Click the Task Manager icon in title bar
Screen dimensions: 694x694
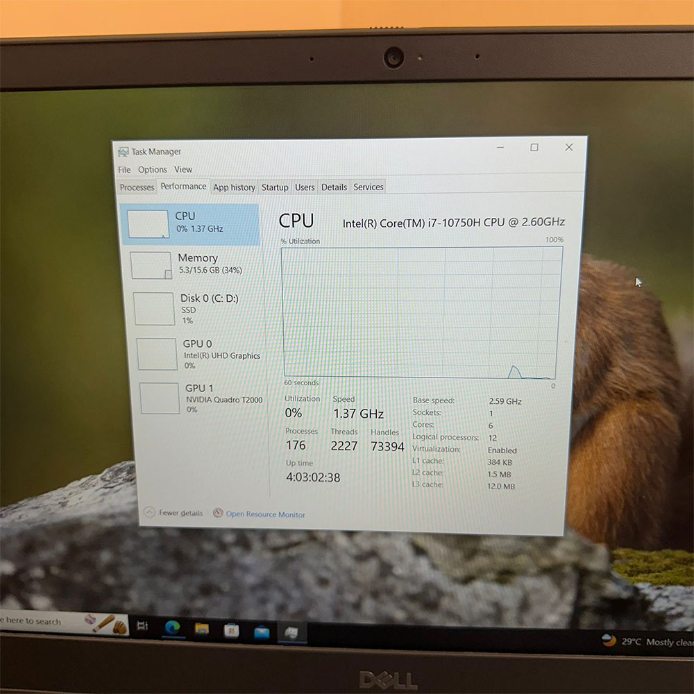click(x=123, y=151)
